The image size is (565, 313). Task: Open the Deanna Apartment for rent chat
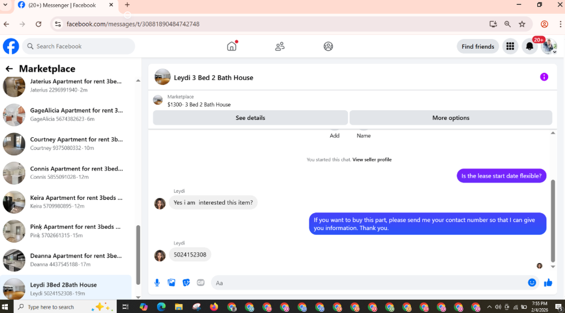click(x=66, y=261)
